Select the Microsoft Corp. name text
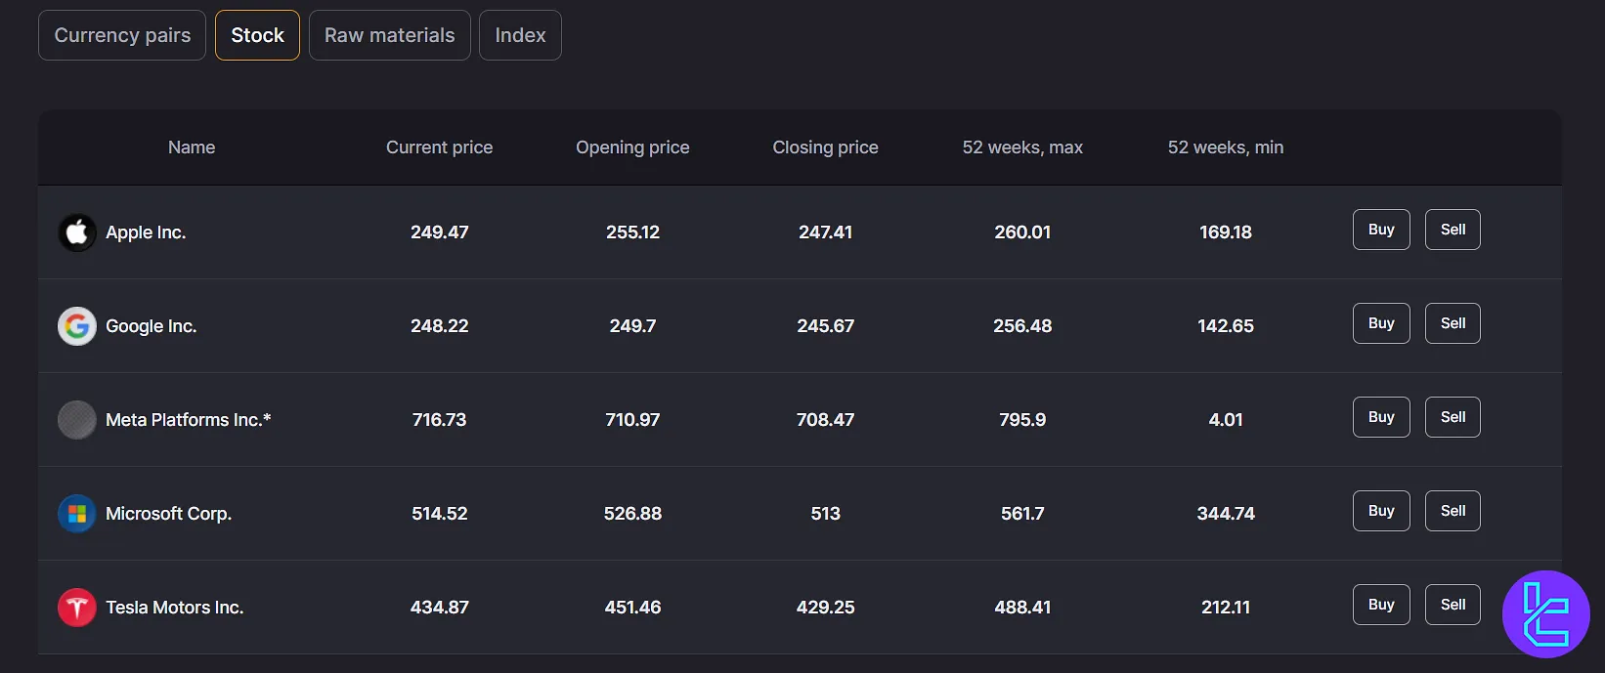This screenshot has height=673, width=1605. pos(168,514)
